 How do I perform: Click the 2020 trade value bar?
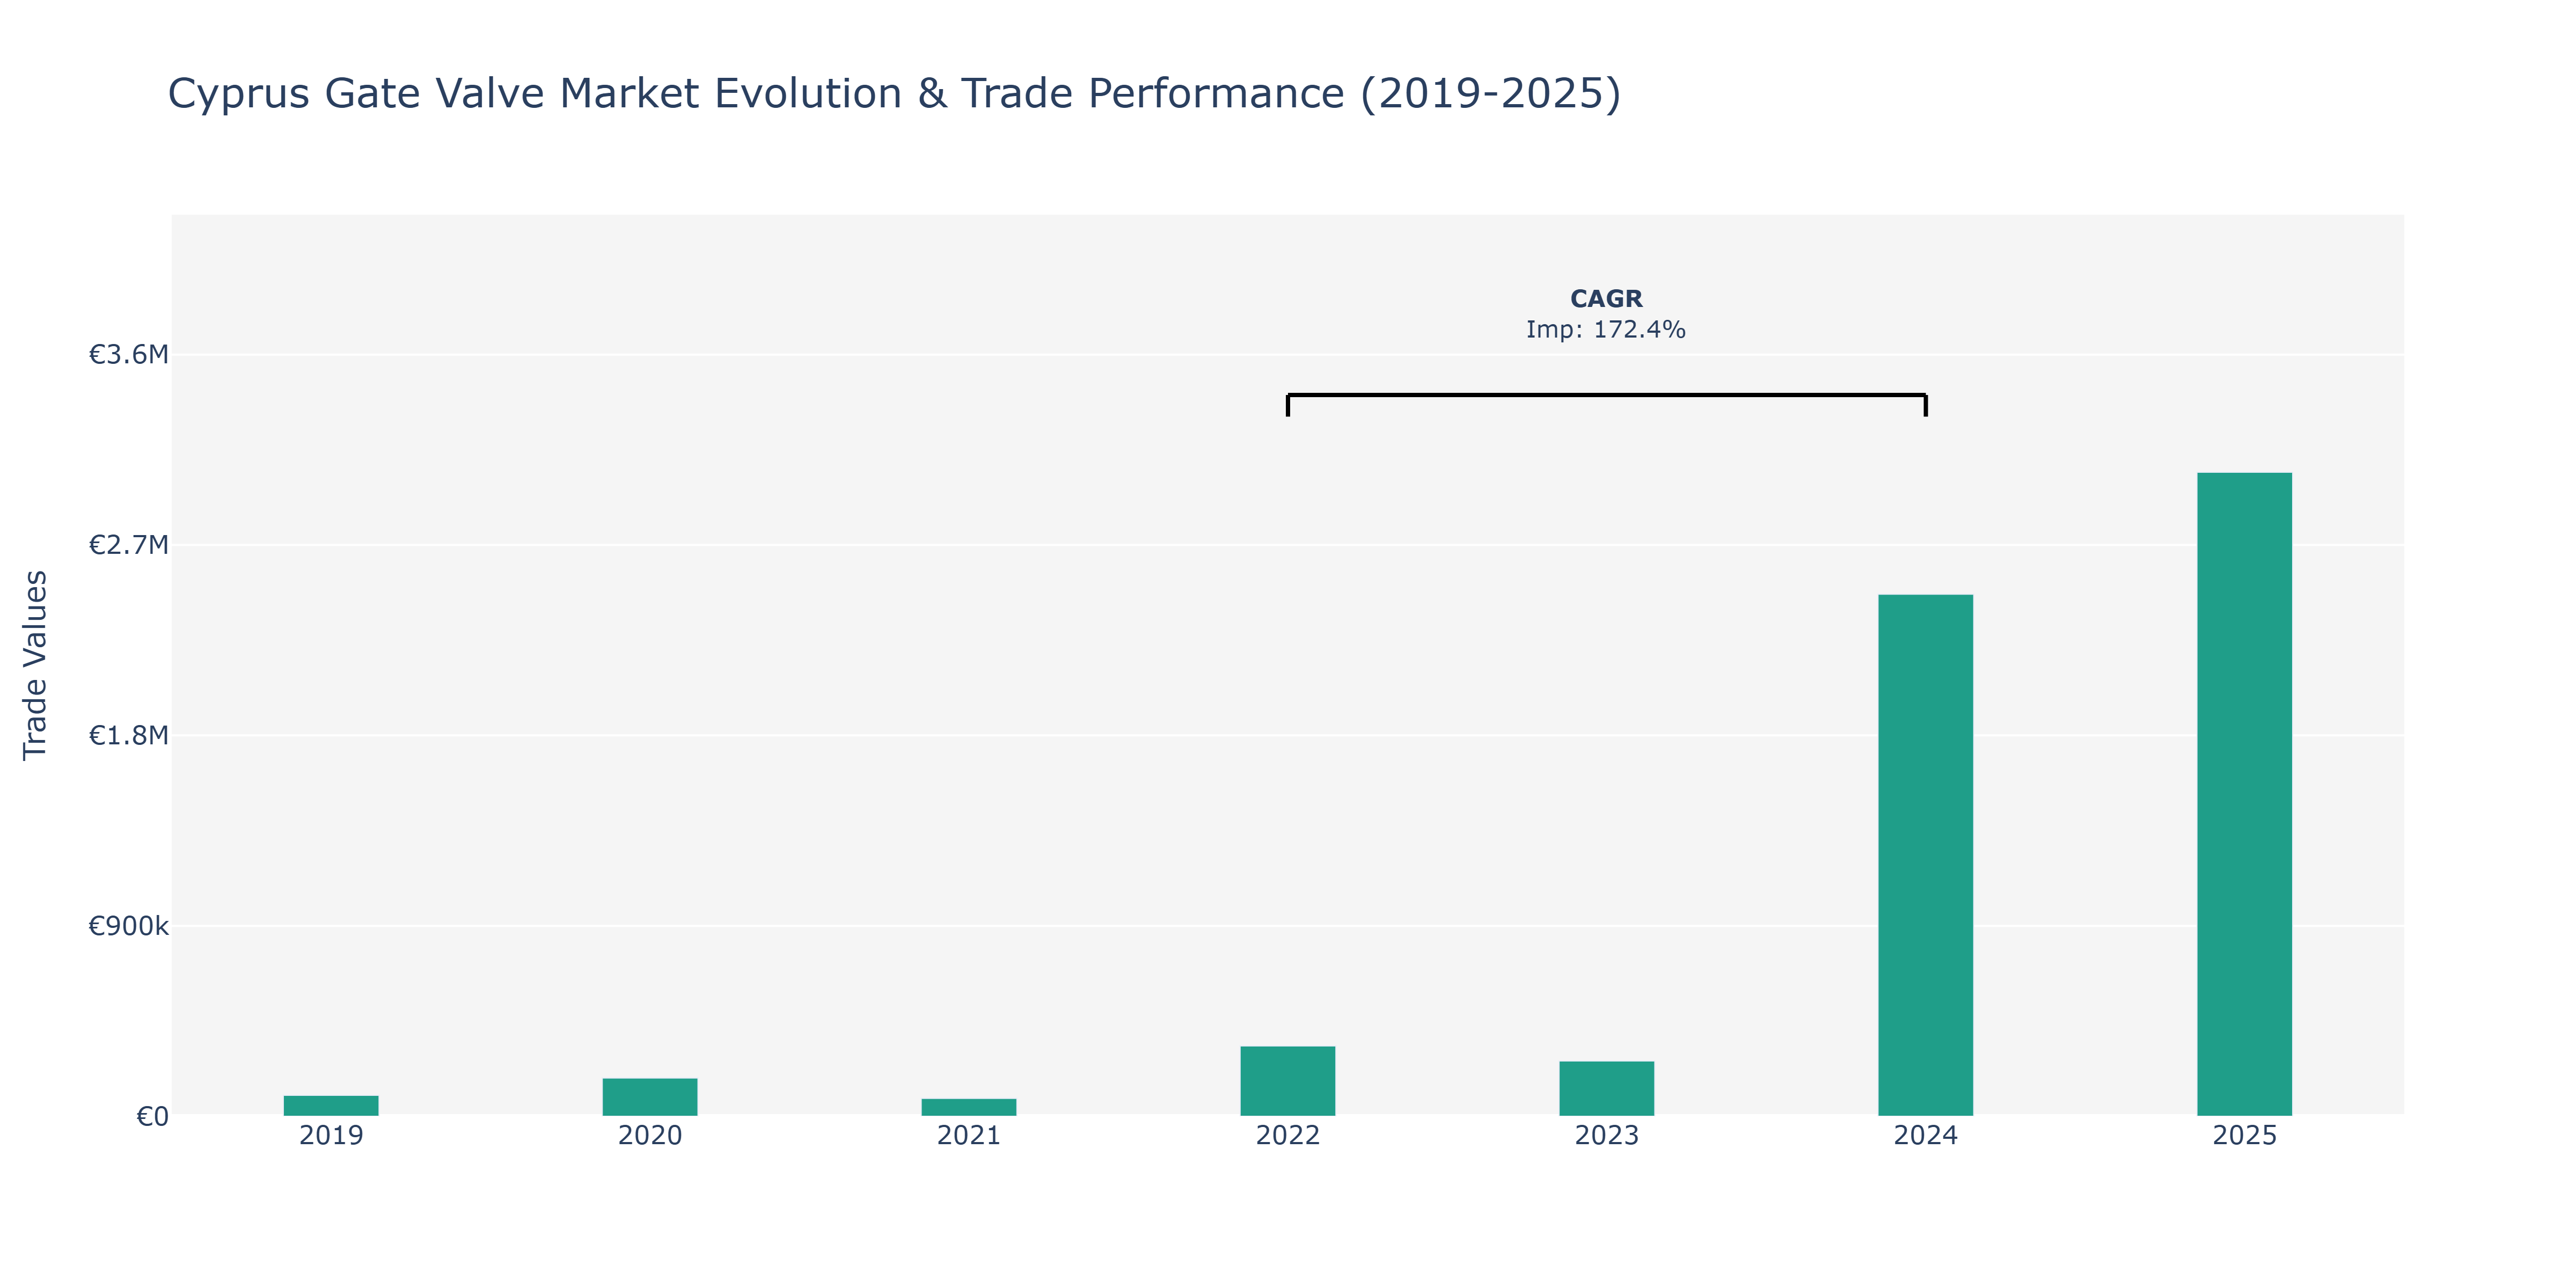(650, 1097)
